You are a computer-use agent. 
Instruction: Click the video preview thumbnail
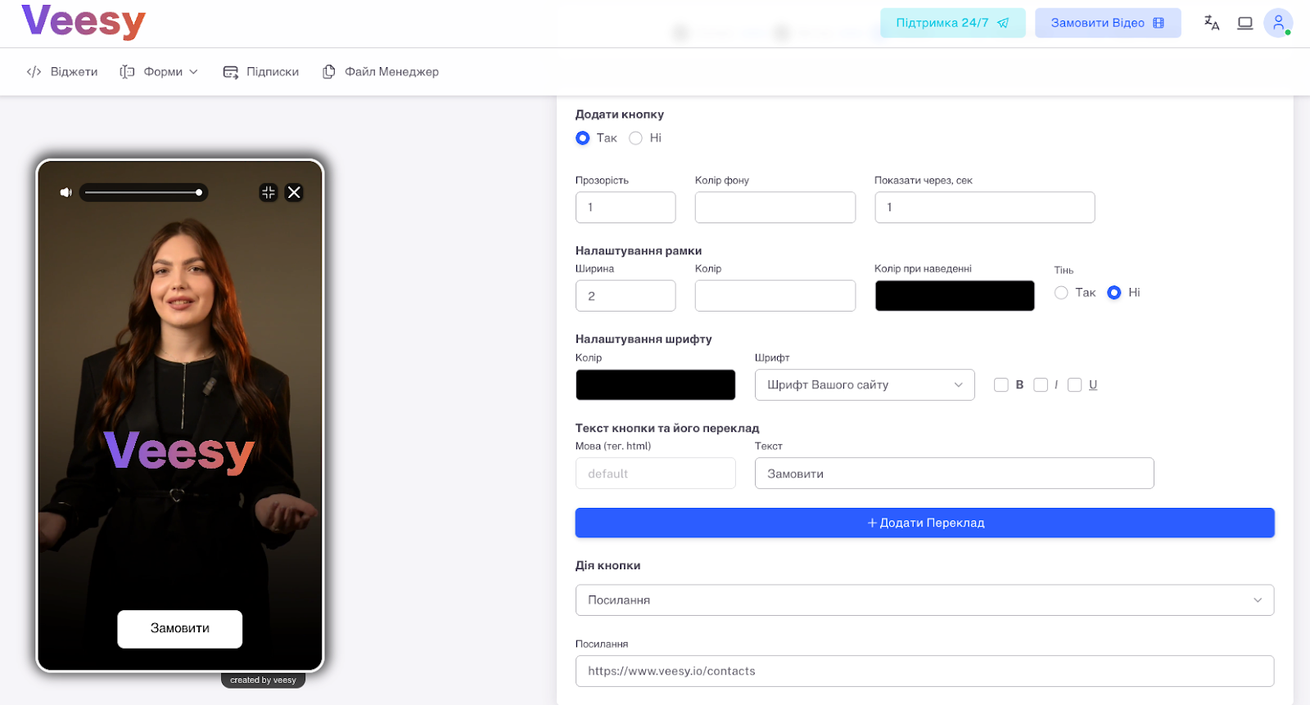tap(180, 415)
